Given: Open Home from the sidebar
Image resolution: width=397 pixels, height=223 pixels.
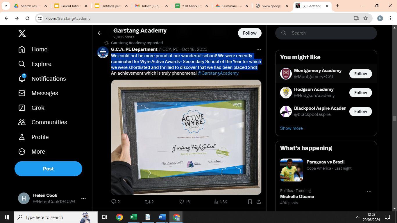Looking at the screenshot, I should [x=33, y=49].
